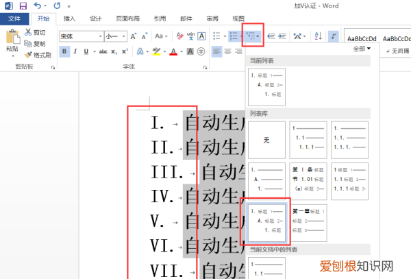This screenshot has width=411, height=279.
Task: Click the center align icon
Action: 228,51
